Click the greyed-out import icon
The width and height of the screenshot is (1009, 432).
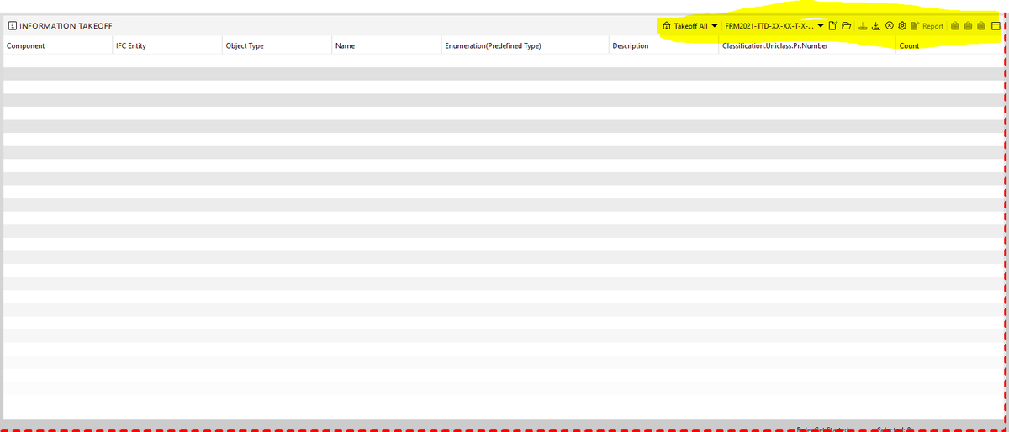click(864, 26)
